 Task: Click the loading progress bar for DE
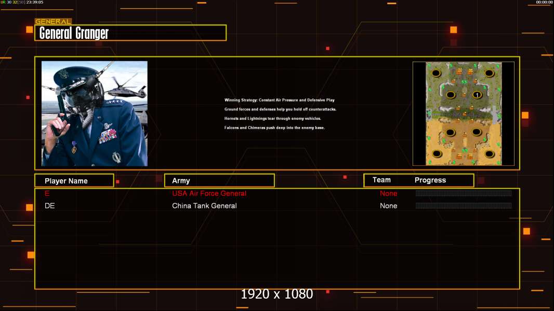tap(464, 205)
